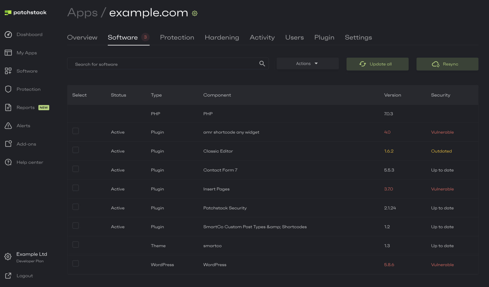Click Outdated status for Classic Editor

coord(441,151)
